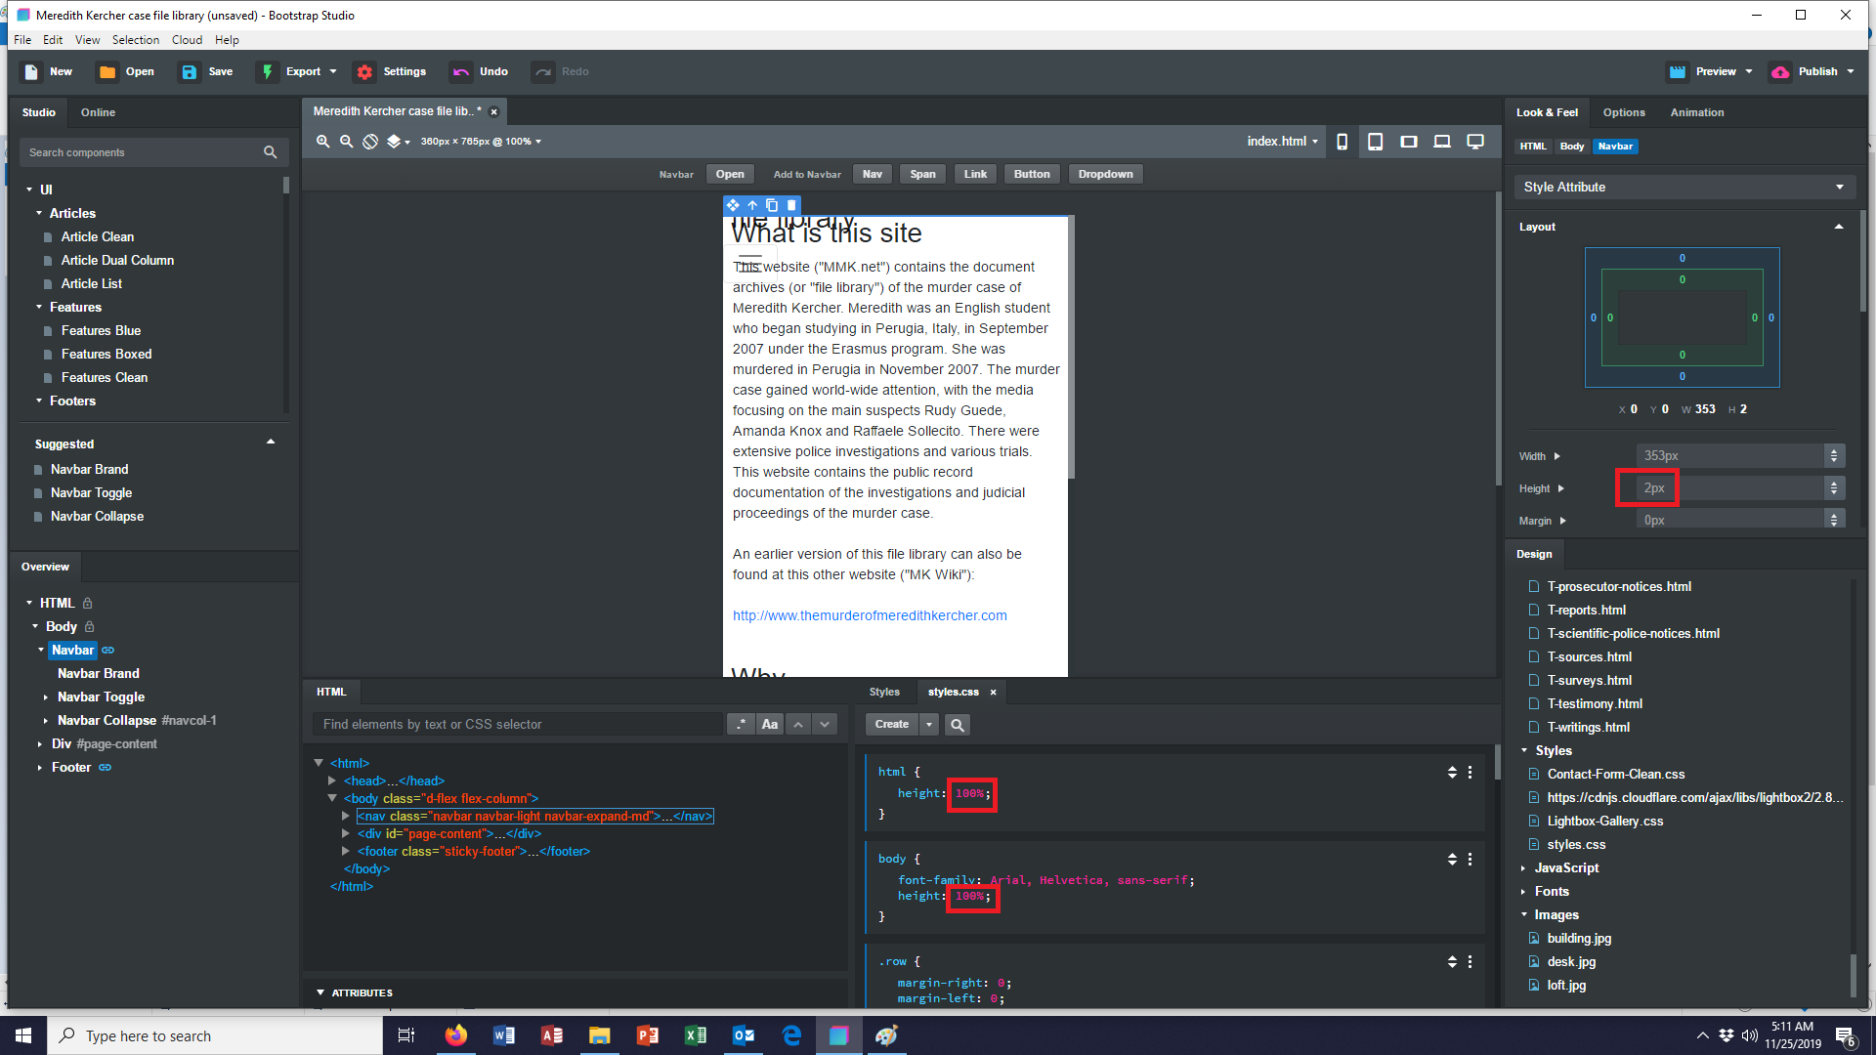Toggle case-sensitive match Aa
1876x1055 pixels.
(x=770, y=724)
